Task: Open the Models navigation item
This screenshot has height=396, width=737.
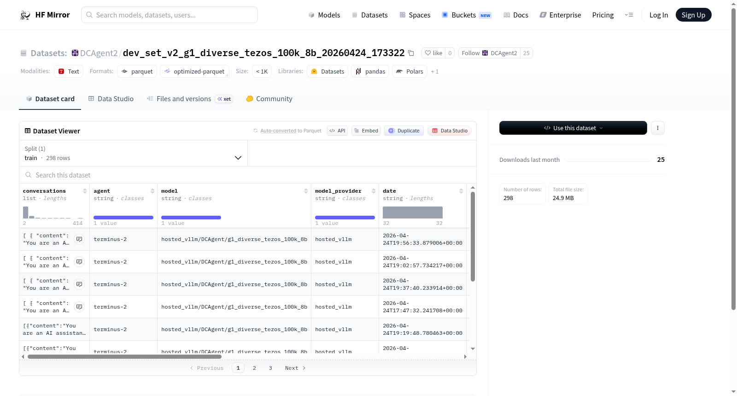Action: pyautogui.click(x=324, y=15)
